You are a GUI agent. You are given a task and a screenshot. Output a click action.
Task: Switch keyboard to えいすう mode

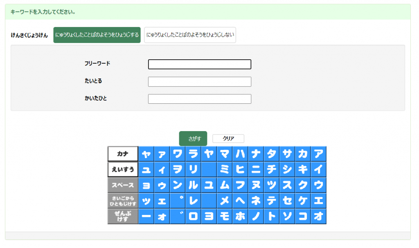[x=123, y=170]
